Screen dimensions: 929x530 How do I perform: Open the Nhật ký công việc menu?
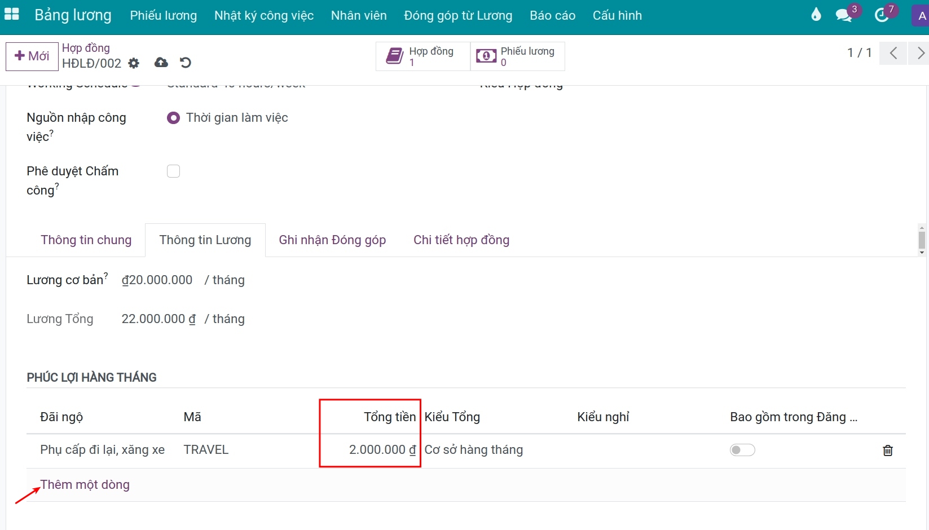[264, 15]
